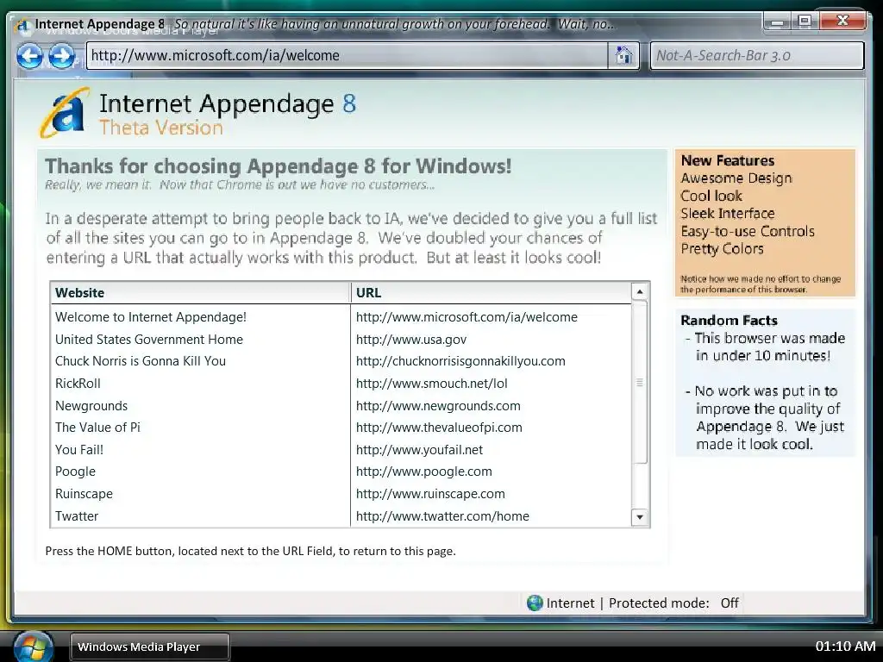Select the Ruinscape entry

pos(341,494)
